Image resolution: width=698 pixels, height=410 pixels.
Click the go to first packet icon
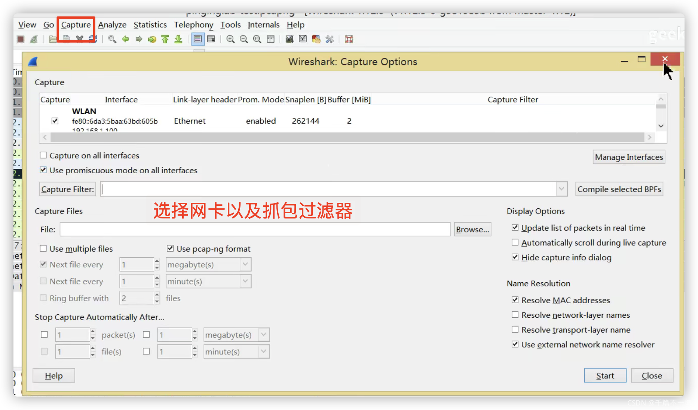pyautogui.click(x=165, y=39)
